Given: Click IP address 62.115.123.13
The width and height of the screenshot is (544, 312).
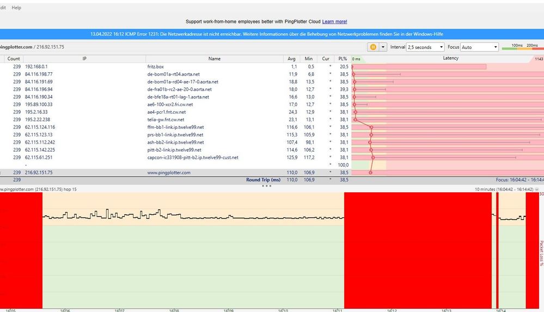Looking at the screenshot, I should 39,135.
